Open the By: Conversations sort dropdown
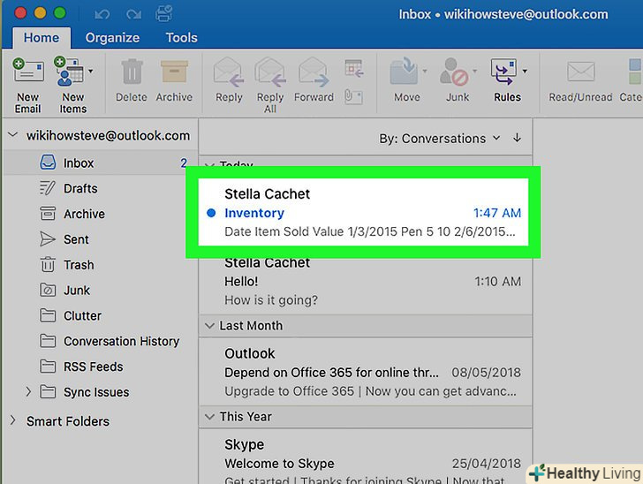Viewport: 643px width, 484px height. [439, 139]
